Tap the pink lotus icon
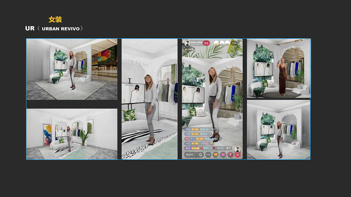Image resolution: width=351 pixels, height=197 pixels. pos(223,155)
